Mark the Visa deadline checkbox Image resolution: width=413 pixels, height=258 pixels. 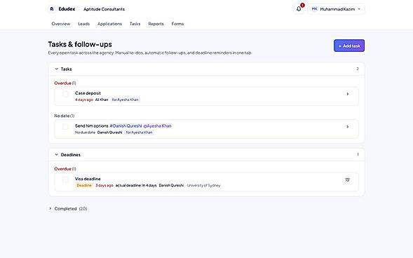pyautogui.click(x=65, y=179)
